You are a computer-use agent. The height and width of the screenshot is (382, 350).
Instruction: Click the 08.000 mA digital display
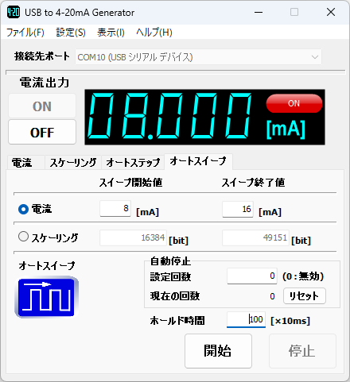[x=204, y=117]
